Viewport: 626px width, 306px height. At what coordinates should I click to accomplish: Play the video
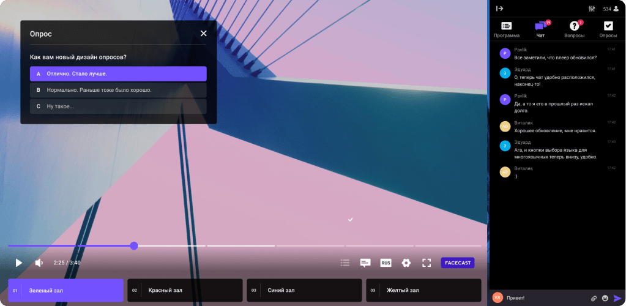point(19,263)
